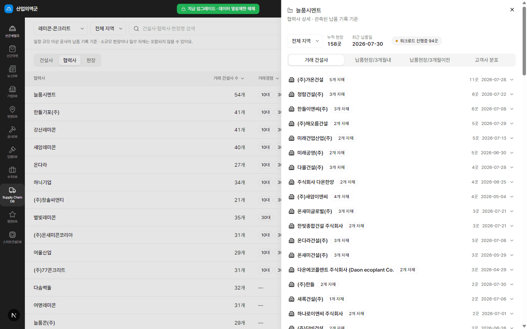
Task: Click the round N avatar icon
Action: pyautogui.click(x=14, y=315)
